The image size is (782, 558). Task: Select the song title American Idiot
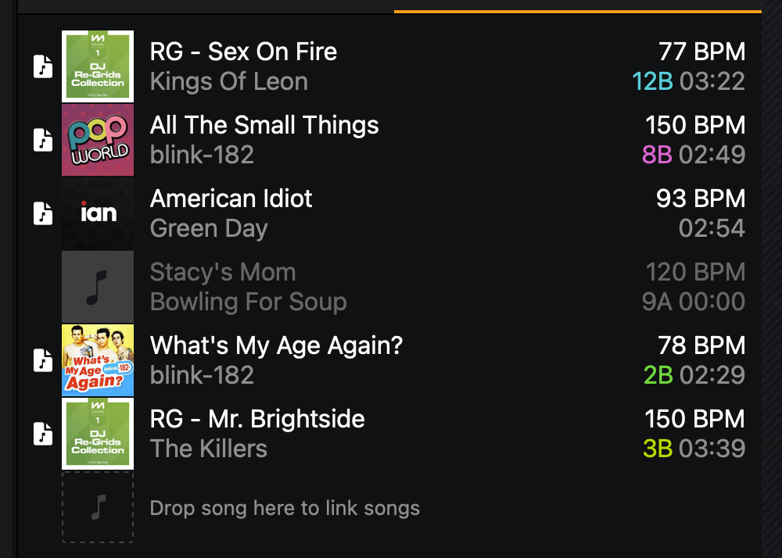[231, 199]
